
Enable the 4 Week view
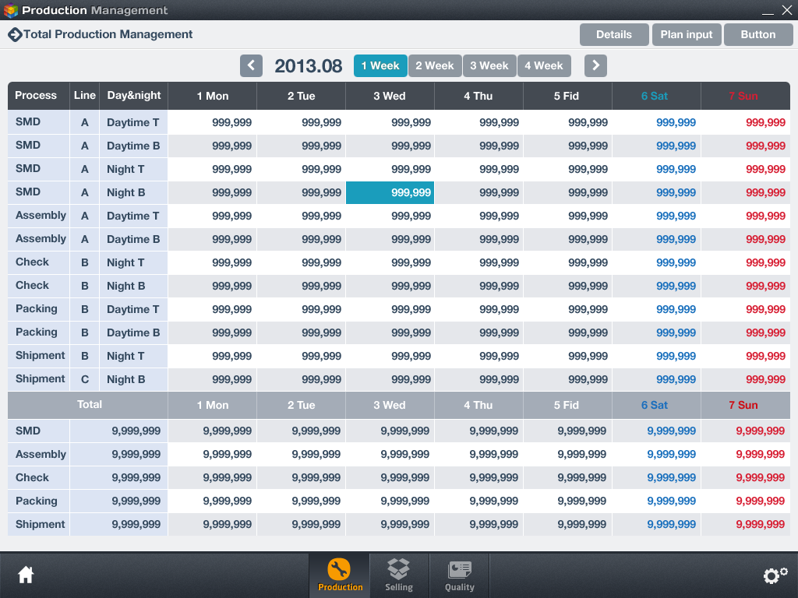[x=544, y=65]
